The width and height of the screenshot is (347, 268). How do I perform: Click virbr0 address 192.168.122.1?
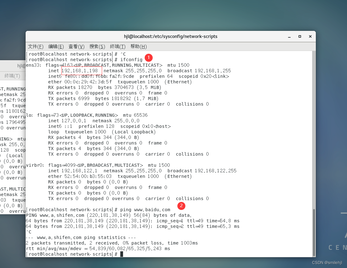[x=79, y=171]
